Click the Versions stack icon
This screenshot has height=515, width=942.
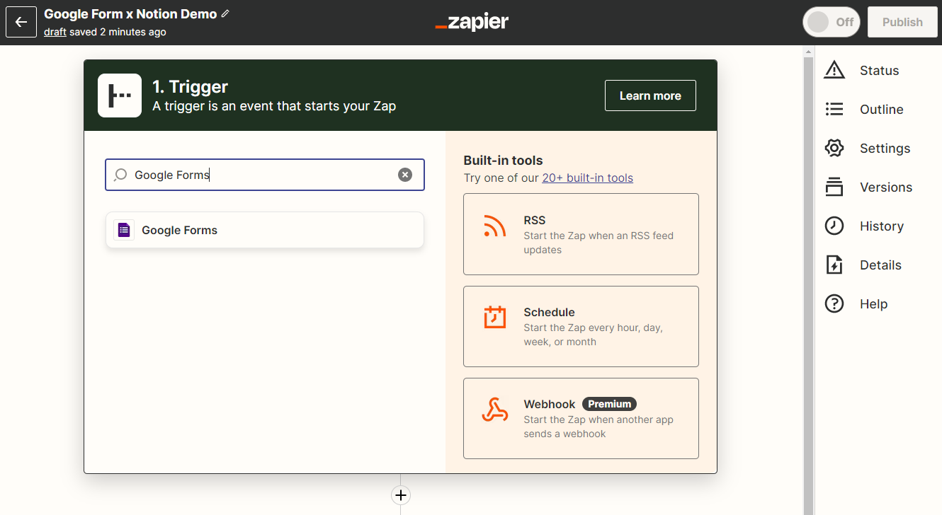pos(834,187)
